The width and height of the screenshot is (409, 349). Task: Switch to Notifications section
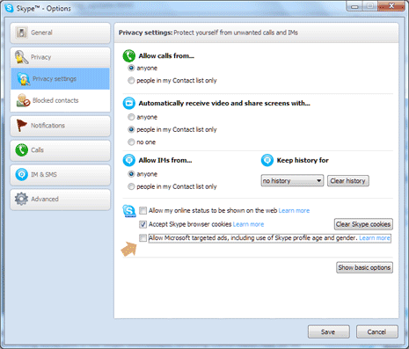[x=61, y=126]
